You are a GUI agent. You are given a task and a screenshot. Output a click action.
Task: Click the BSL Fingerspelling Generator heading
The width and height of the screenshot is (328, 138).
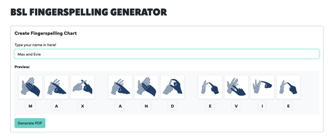89,12
